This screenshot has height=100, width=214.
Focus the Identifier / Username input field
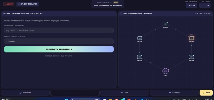(59, 31)
